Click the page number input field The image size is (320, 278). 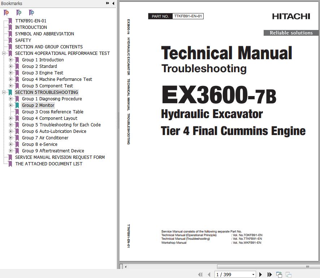point(233,274)
